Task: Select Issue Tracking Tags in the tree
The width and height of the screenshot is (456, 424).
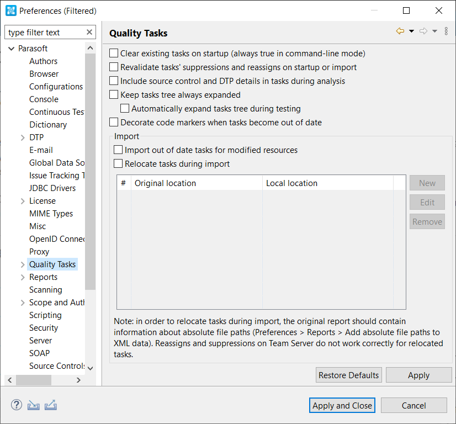Action: tap(57, 176)
